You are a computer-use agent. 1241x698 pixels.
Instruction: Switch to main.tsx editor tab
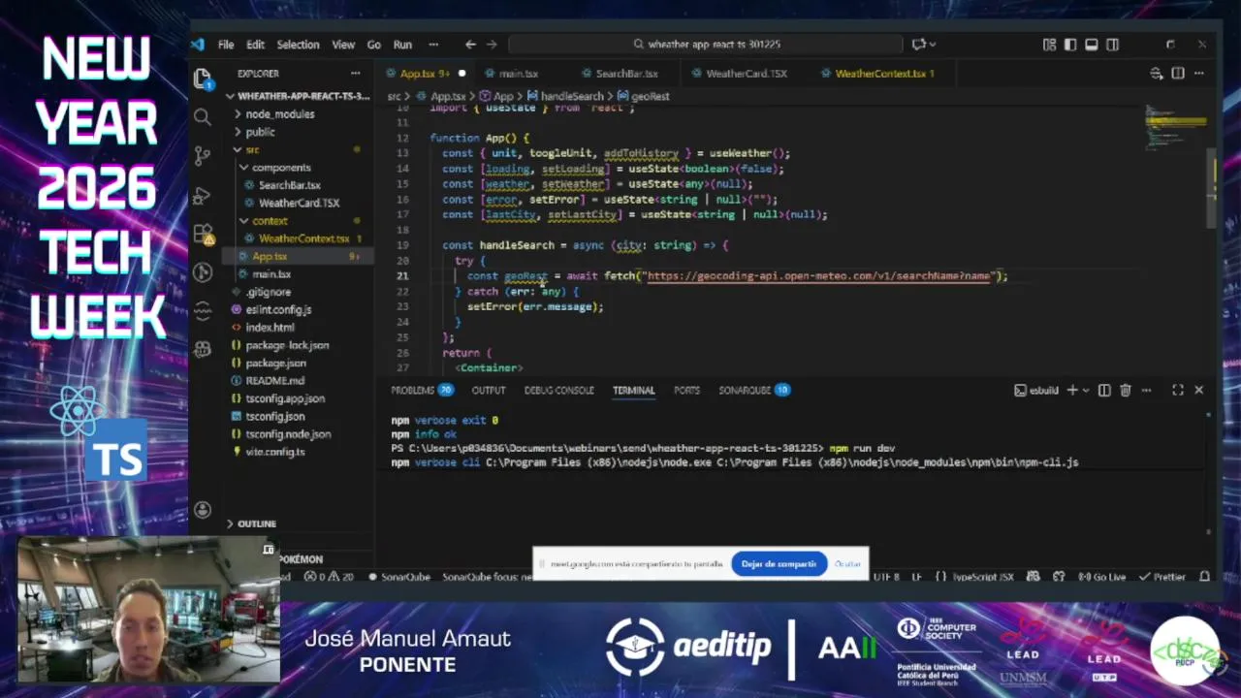[x=518, y=74]
